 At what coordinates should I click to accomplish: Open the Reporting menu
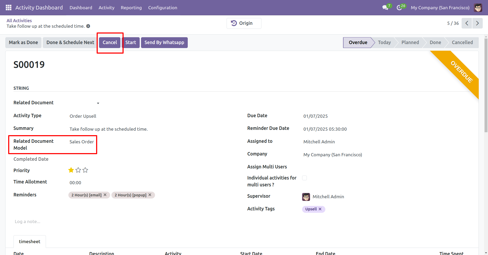point(131,8)
